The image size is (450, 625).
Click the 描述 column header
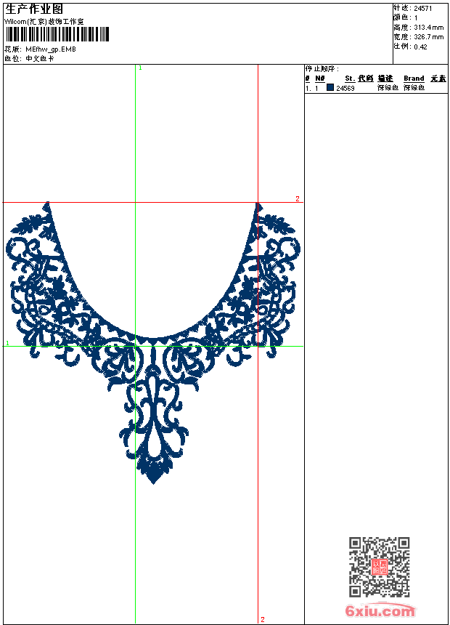tap(385, 78)
